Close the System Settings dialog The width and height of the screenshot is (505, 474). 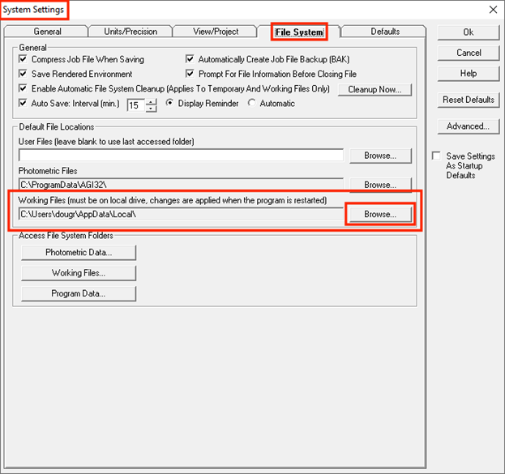coord(493,10)
